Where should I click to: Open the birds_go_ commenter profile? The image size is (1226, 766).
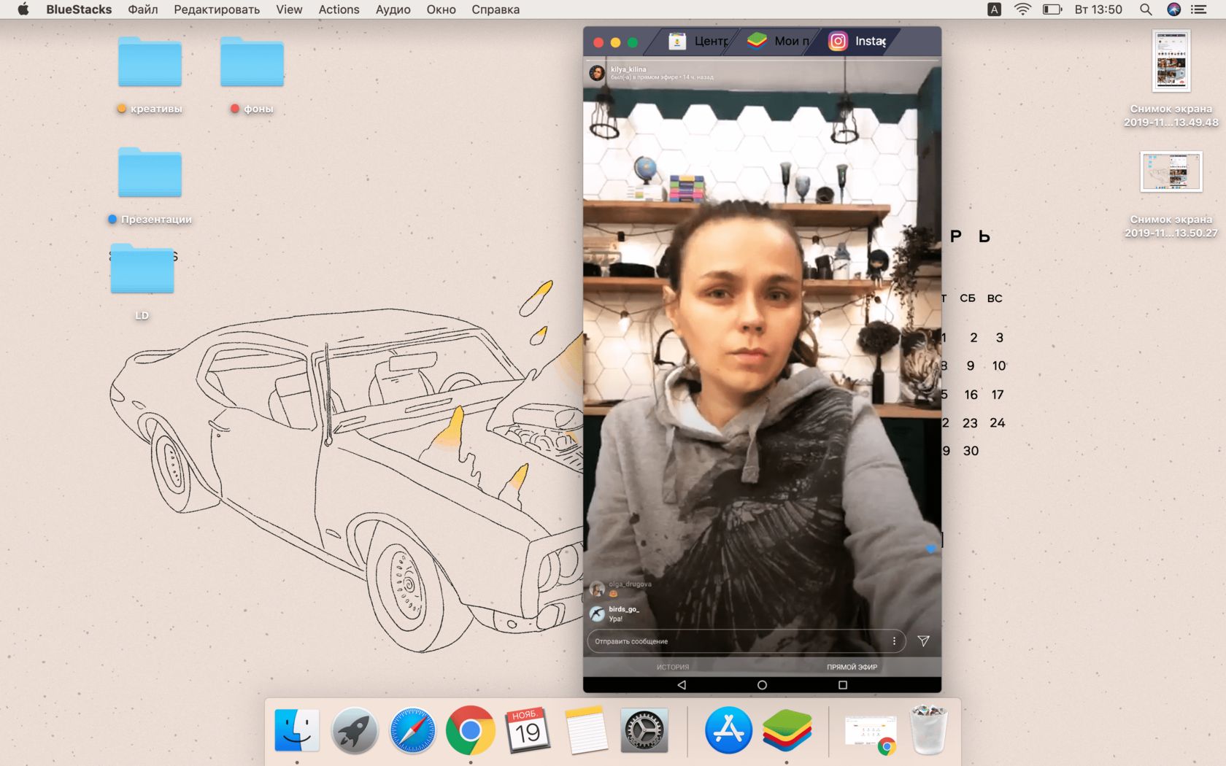click(597, 614)
